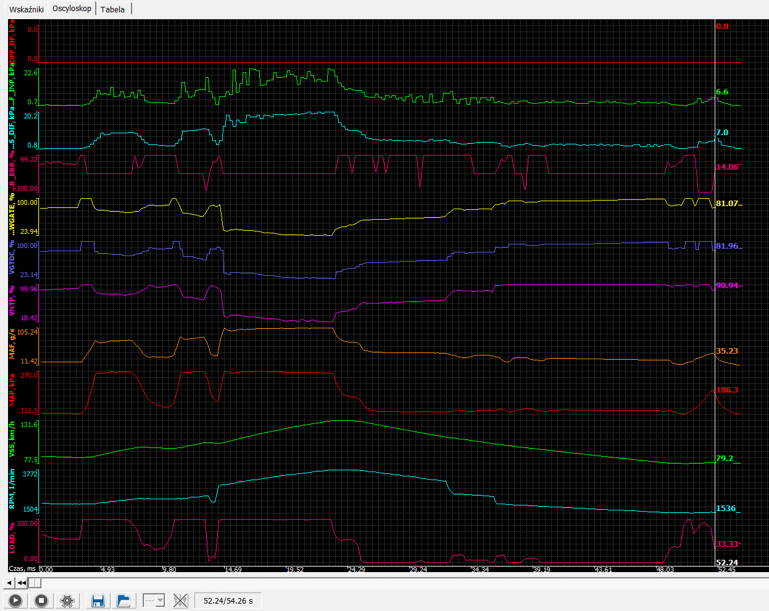Click the red top cursor value 0.0
The width and height of the screenshot is (769, 611).
[x=722, y=27]
